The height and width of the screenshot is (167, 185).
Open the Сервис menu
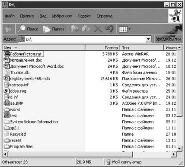84,16
